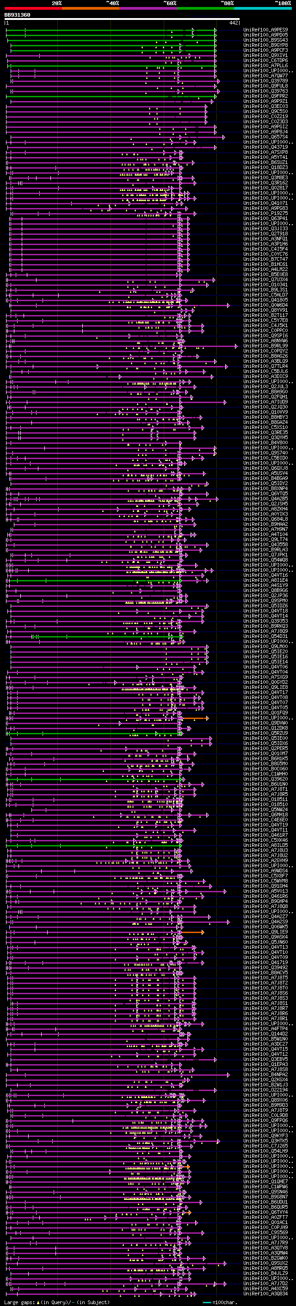Open the UniRef100_B6SUZ1 entry
The height and width of the screenshot is (1306, 296).
[265, 163]
